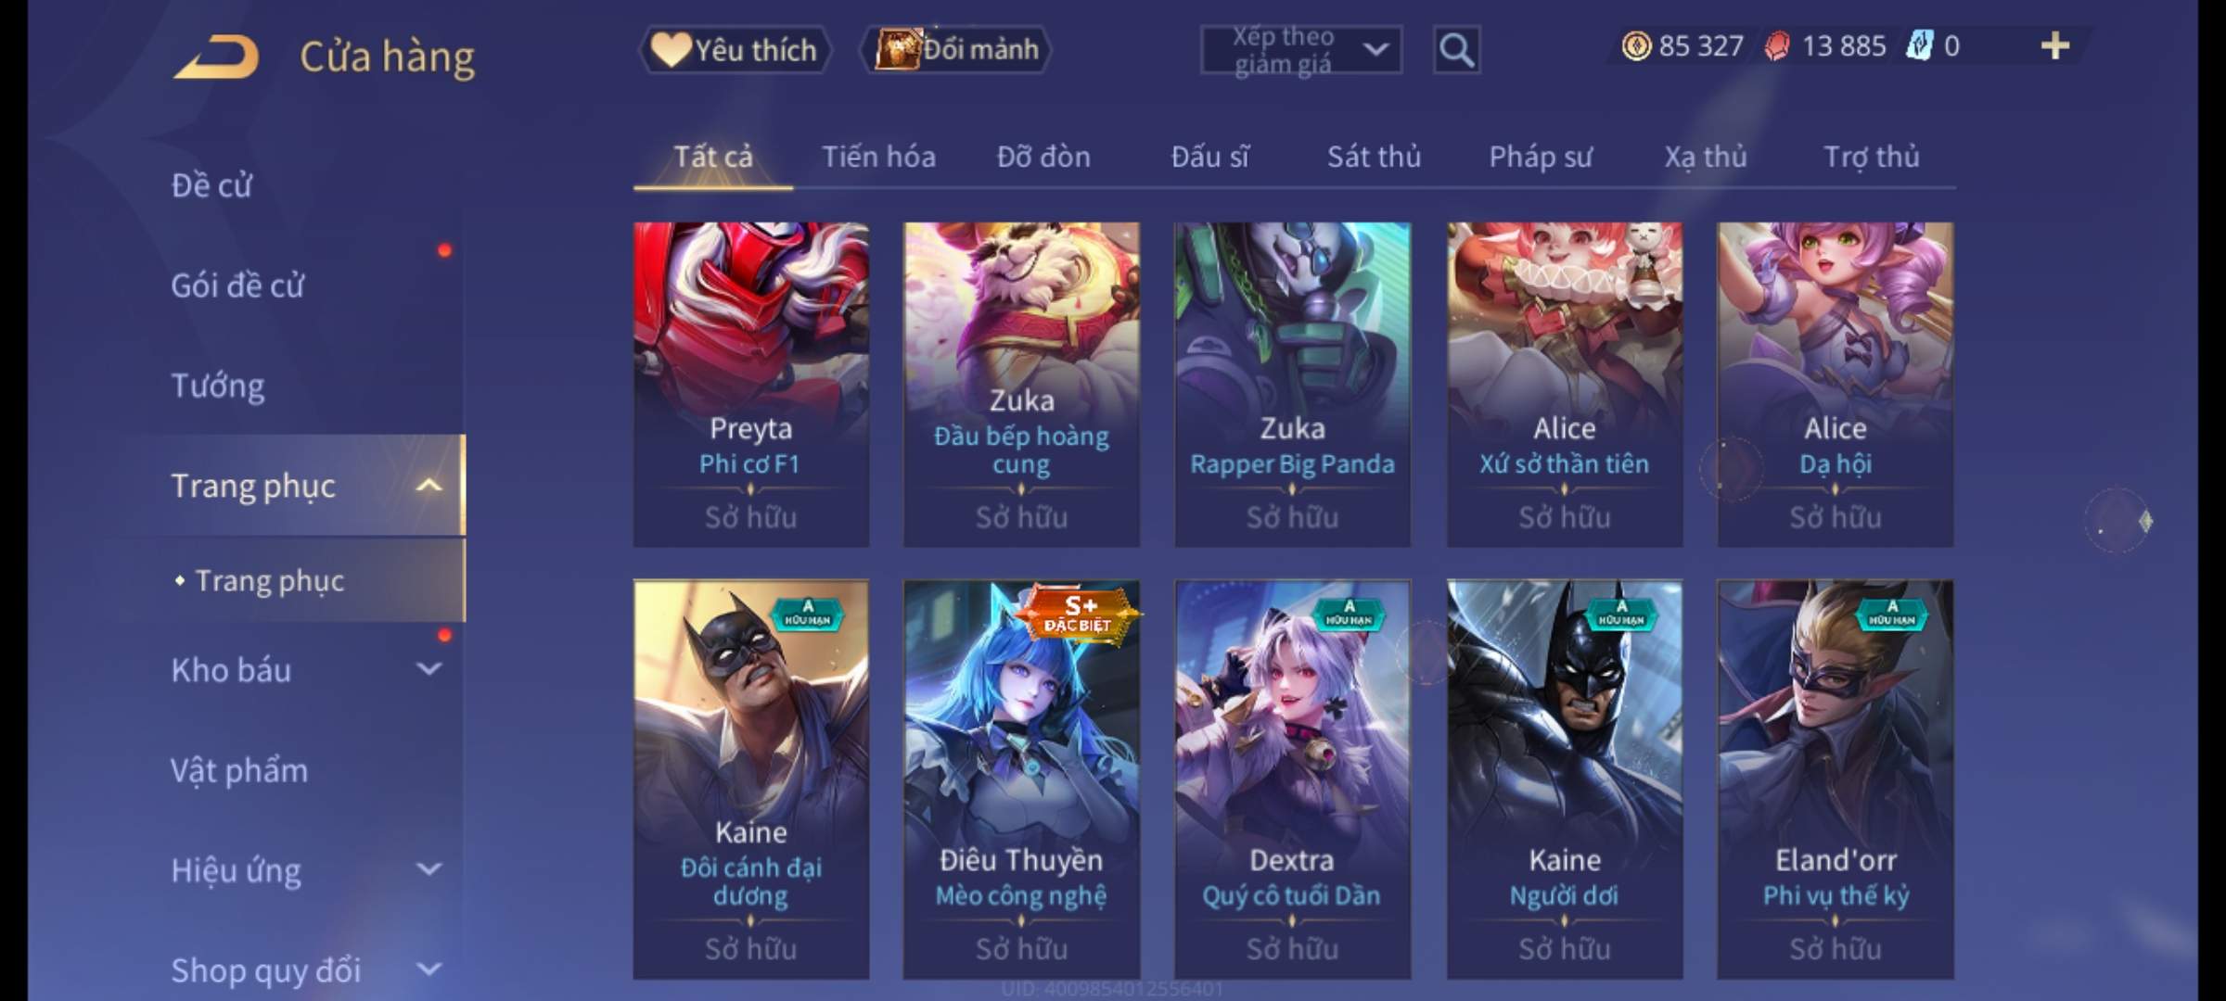2226x1001 pixels.
Task: Tap the red ruby currency icon
Action: pyautogui.click(x=1776, y=46)
